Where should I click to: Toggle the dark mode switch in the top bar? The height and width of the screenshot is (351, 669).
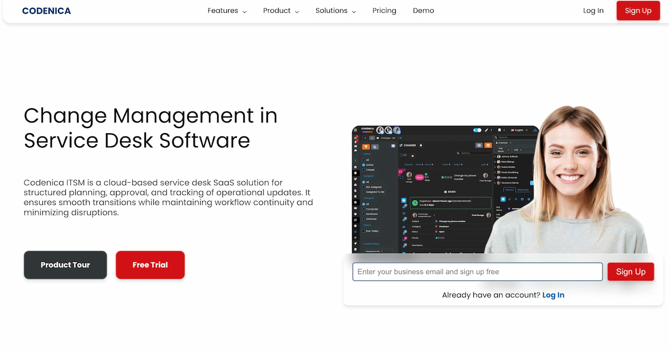tap(477, 130)
